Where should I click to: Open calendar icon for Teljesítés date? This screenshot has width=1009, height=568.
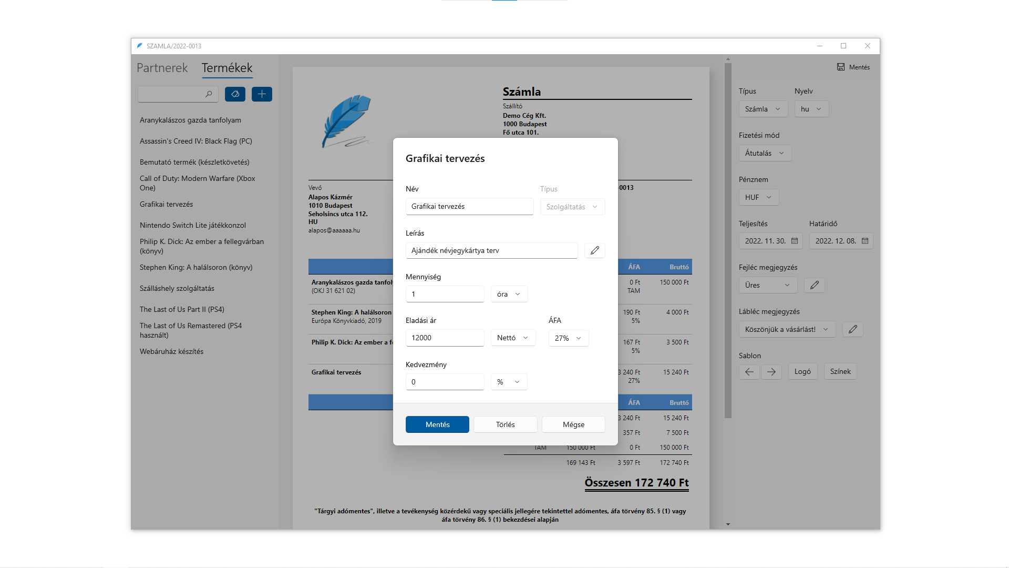point(795,241)
